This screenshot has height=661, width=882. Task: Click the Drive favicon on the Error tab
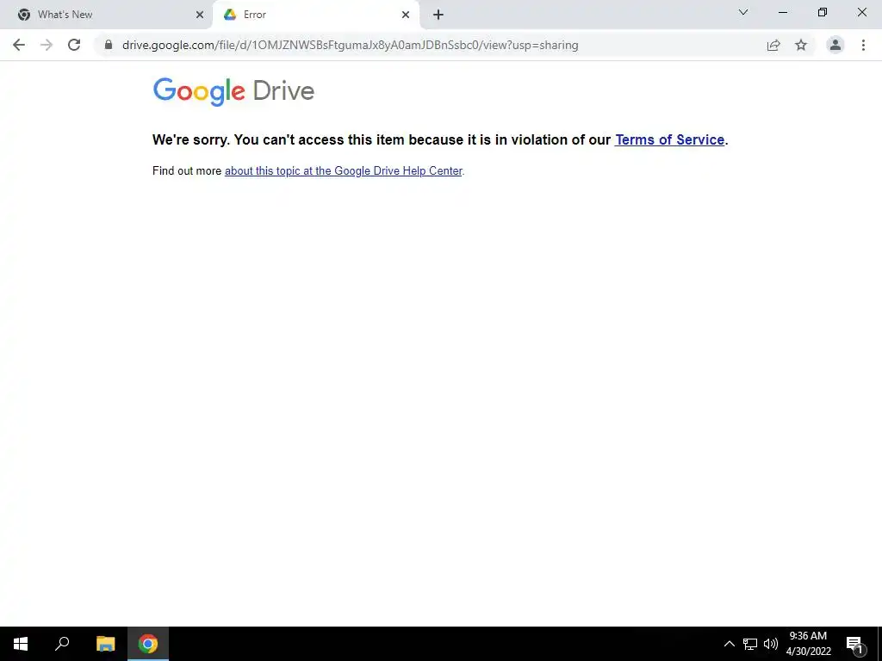pyautogui.click(x=229, y=15)
